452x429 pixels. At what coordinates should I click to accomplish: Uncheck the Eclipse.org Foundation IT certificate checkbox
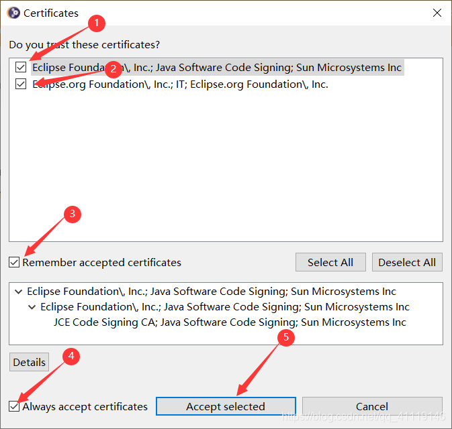coord(21,84)
